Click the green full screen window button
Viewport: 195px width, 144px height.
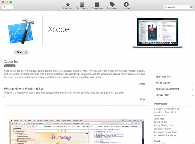[x=11, y=2]
